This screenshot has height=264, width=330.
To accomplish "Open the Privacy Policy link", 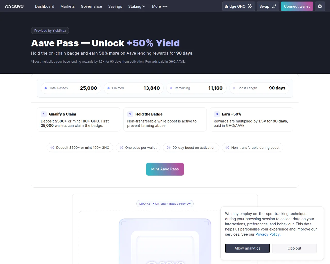I will pyautogui.click(x=267, y=234).
